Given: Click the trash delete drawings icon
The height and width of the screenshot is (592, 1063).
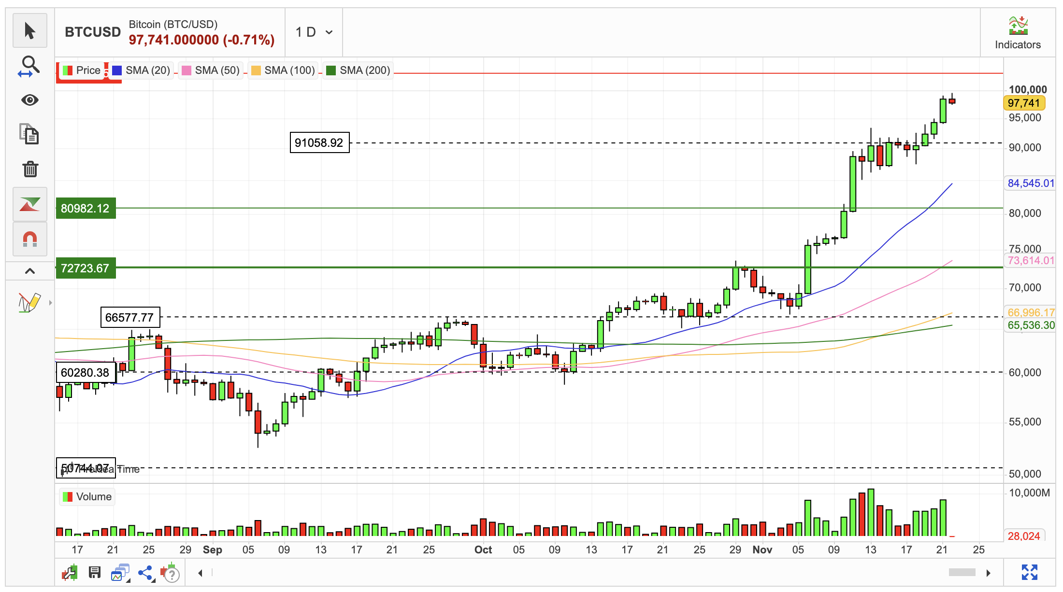Looking at the screenshot, I should pos(30,169).
